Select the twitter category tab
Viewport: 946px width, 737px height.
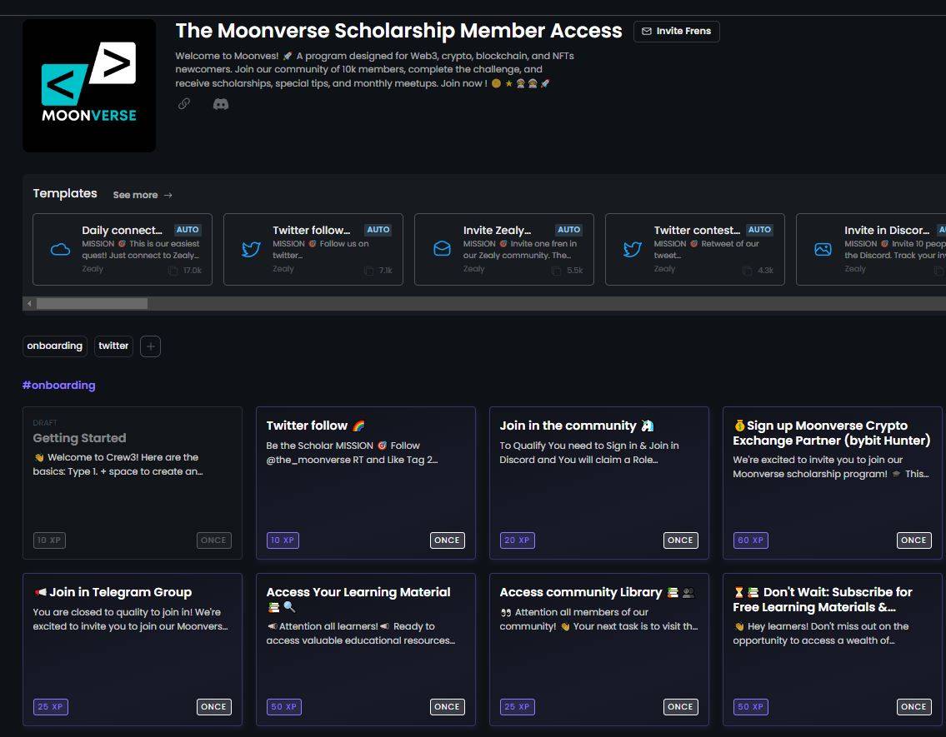tap(113, 346)
